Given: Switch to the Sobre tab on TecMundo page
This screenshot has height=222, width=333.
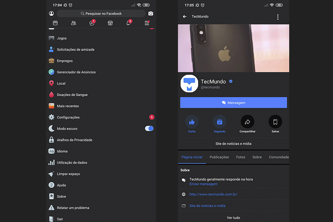Looking at the screenshot, I should (257, 157).
